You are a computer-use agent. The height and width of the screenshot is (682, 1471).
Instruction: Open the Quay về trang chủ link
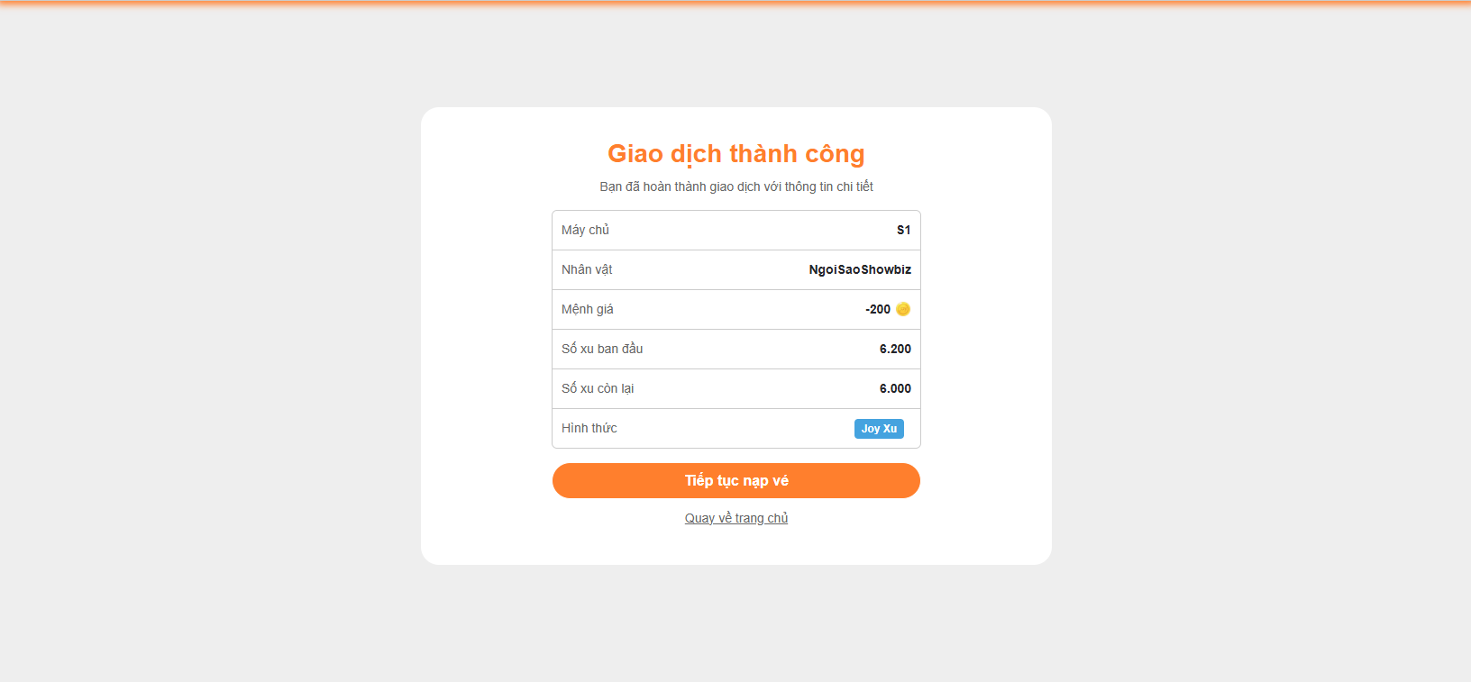tap(736, 518)
